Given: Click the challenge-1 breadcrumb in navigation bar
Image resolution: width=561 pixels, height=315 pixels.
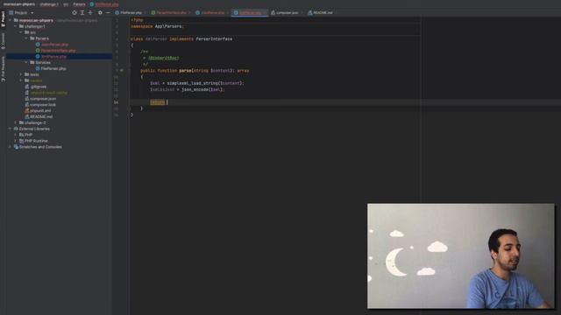Looking at the screenshot, I should tap(49, 4).
